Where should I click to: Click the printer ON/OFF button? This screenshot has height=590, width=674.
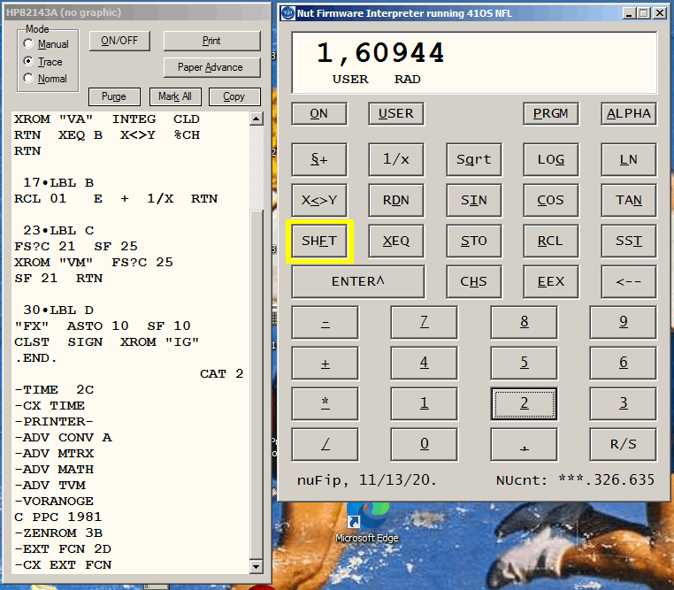pyautogui.click(x=119, y=41)
